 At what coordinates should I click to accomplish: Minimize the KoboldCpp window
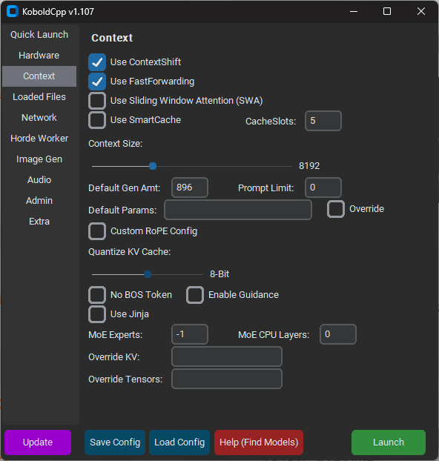(x=354, y=11)
